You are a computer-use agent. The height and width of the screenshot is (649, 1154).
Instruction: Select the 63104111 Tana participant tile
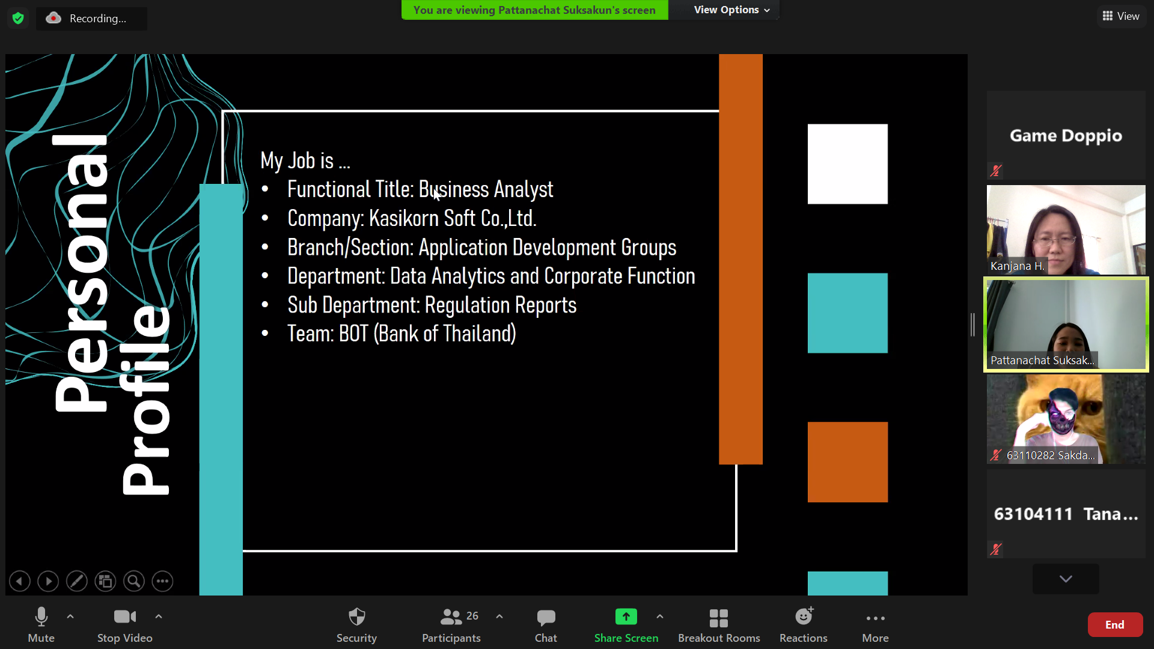pos(1066,514)
